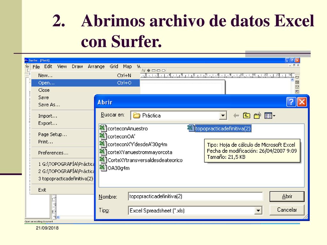Select the corteconAnuestro Excel file icon
This screenshot has height=245, width=327.
103,128
